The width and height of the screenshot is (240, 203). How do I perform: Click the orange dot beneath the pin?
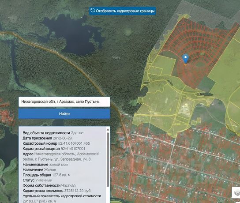[x=185, y=65]
